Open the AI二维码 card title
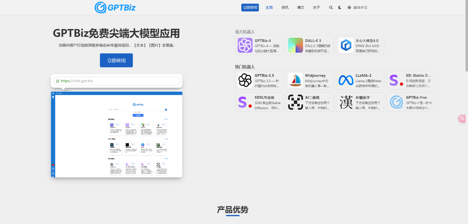The image size is (468, 224). click(x=312, y=98)
